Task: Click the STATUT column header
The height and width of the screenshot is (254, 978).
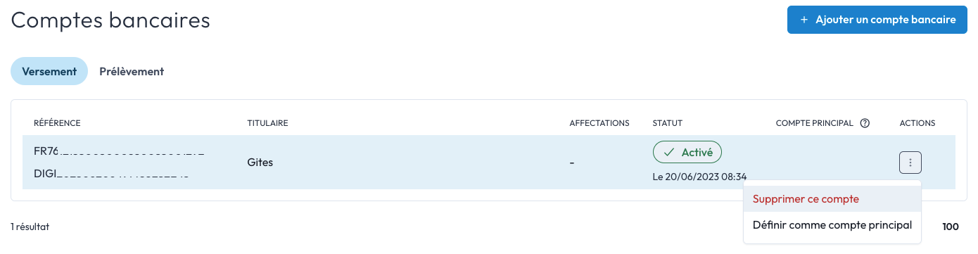Action: click(x=668, y=123)
